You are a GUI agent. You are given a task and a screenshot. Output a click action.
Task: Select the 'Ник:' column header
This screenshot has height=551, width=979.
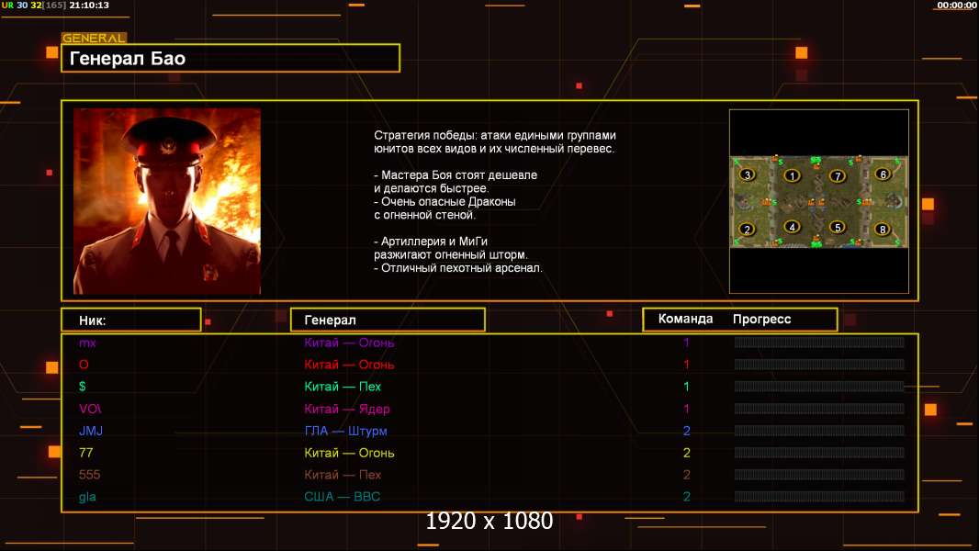131,320
